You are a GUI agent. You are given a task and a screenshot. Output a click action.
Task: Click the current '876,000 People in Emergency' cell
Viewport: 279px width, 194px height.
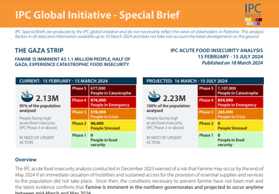pos(112,102)
